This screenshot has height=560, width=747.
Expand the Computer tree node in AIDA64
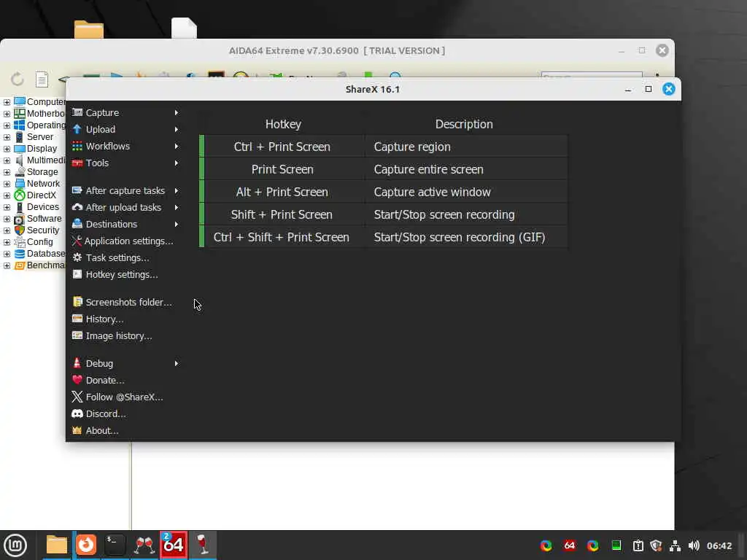coord(7,102)
